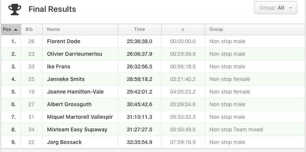Select Ike Frans in results
306x152 pixels.
tap(153, 66)
